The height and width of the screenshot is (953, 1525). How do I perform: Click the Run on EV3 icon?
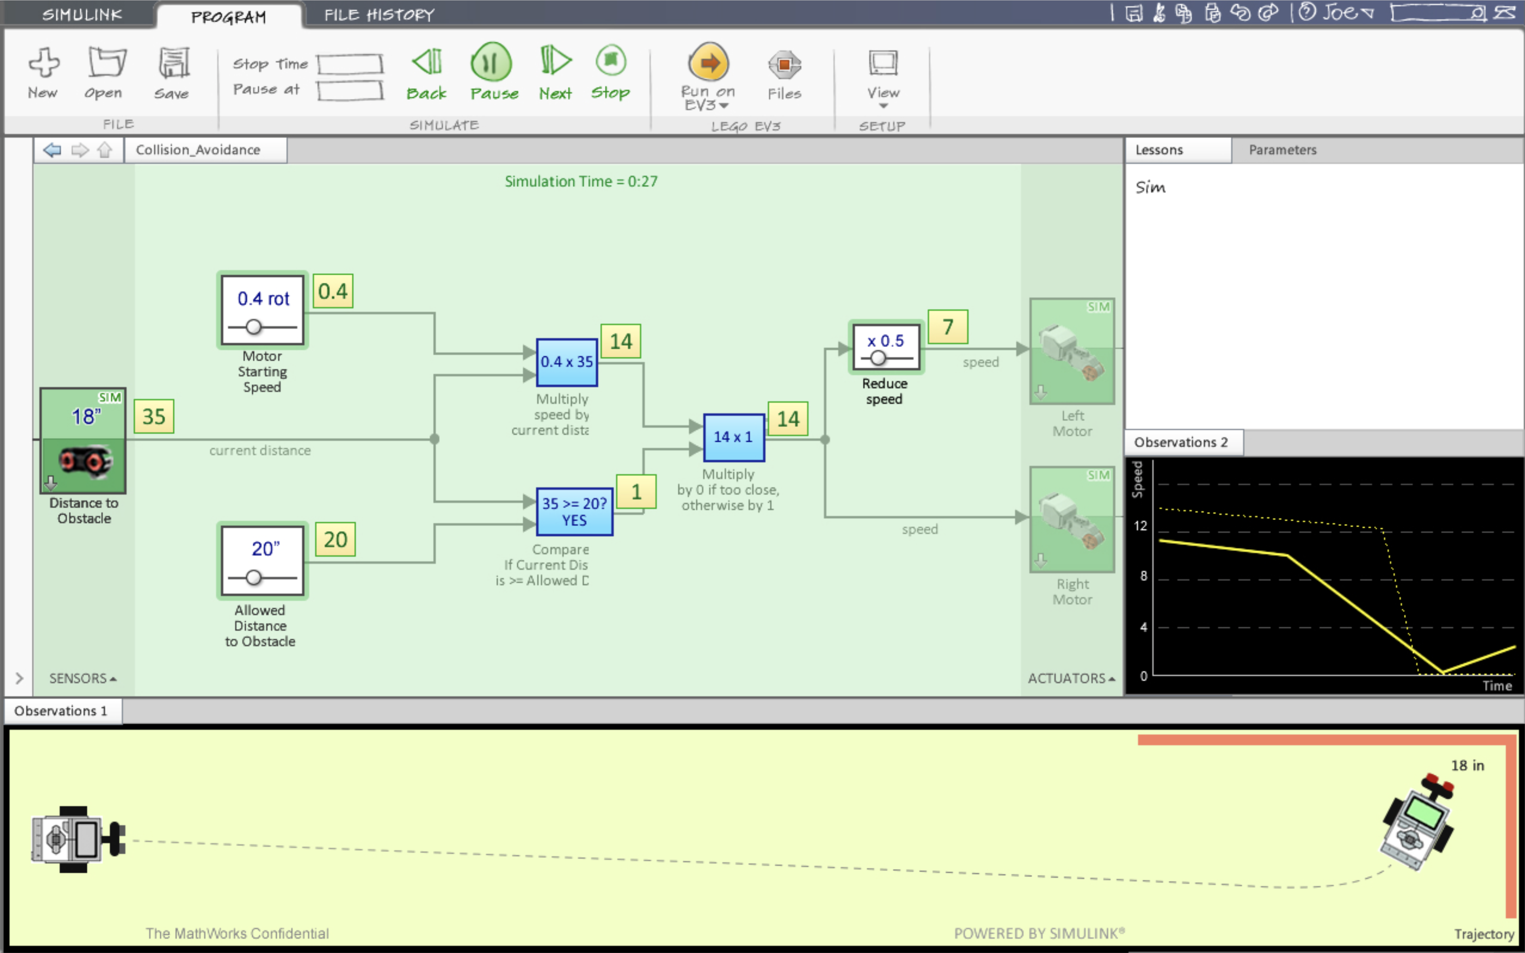click(x=708, y=63)
